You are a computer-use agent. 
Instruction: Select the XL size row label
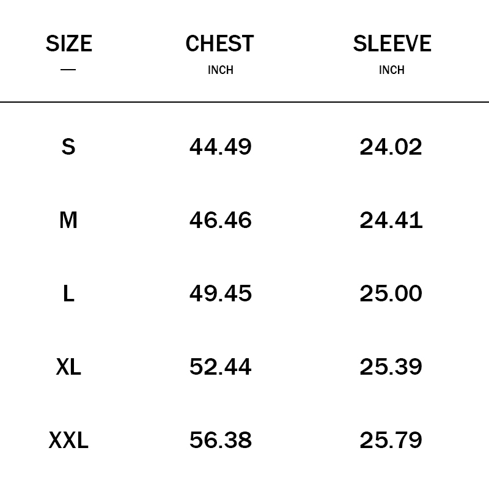pos(68,367)
